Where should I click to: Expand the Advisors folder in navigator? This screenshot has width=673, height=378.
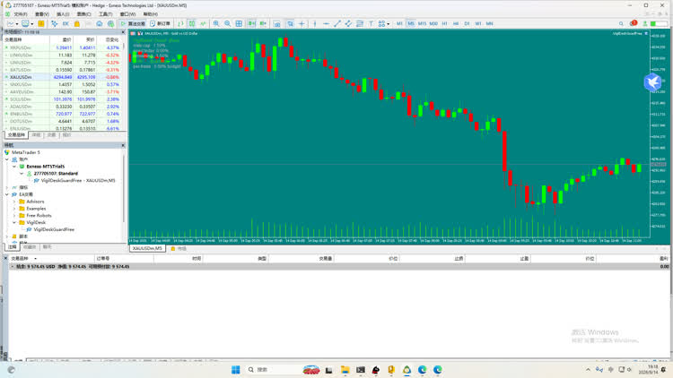tap(14, 202)
